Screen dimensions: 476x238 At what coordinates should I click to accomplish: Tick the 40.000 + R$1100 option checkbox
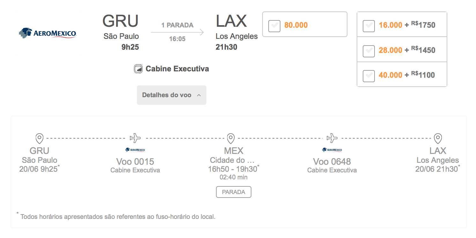(369, 76)
